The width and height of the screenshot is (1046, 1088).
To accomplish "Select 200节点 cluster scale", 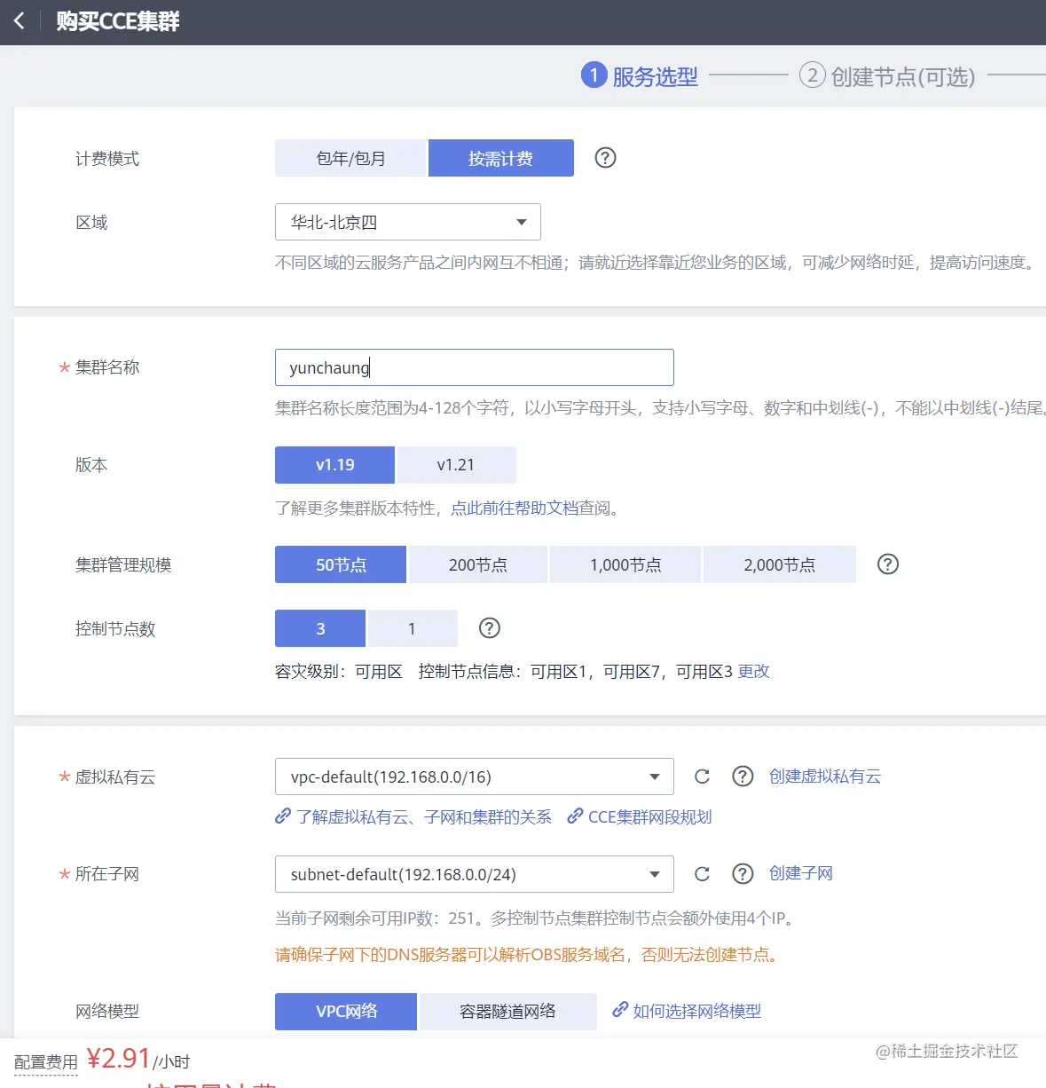I will click(477, 564).
